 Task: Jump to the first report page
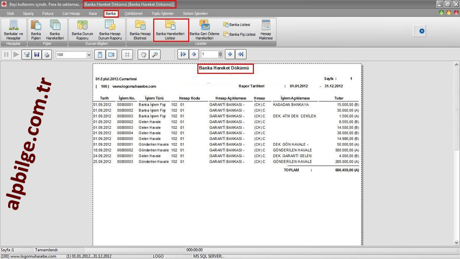click(183, 55)
